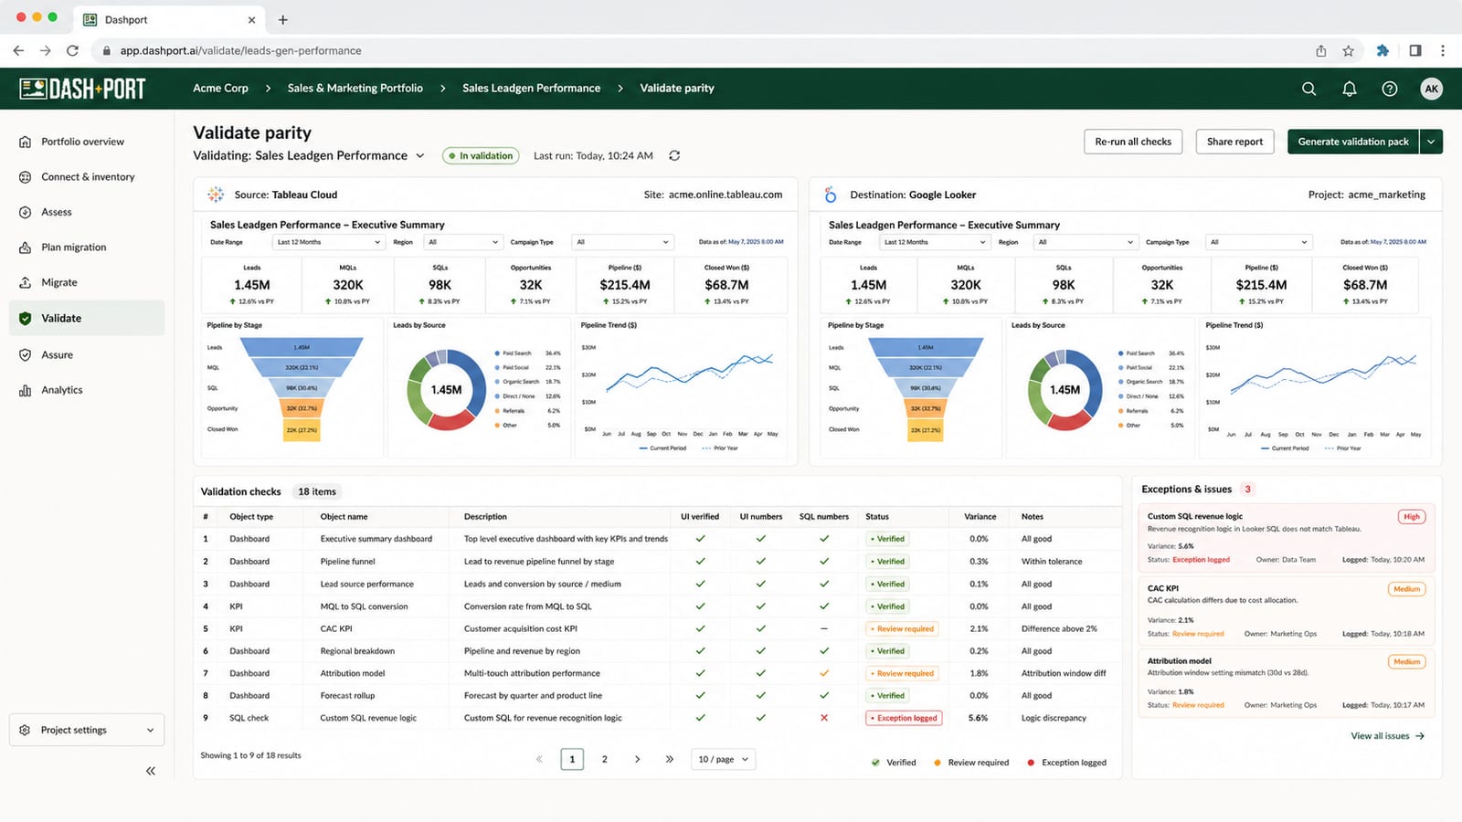Open help question mark icon
1462x822 pixels.
click(1390, 89)
